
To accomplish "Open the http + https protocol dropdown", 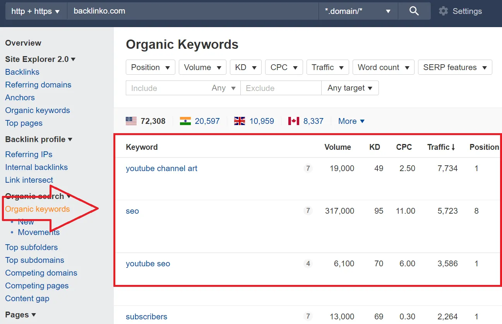I will (x=36, y=11).
